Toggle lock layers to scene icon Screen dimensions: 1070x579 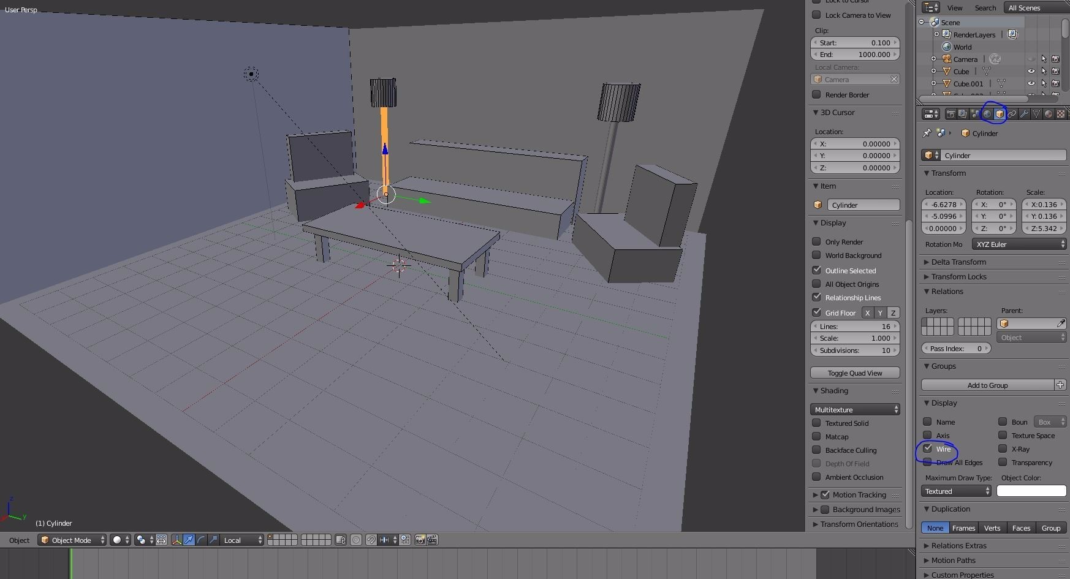tap(341, 540)
